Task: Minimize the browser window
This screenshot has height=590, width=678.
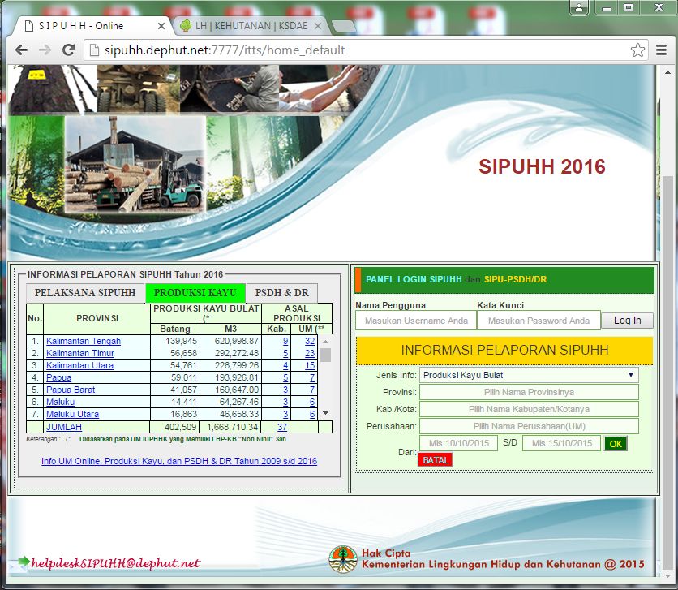Action: pyautogui.click(x=606, y=7)
